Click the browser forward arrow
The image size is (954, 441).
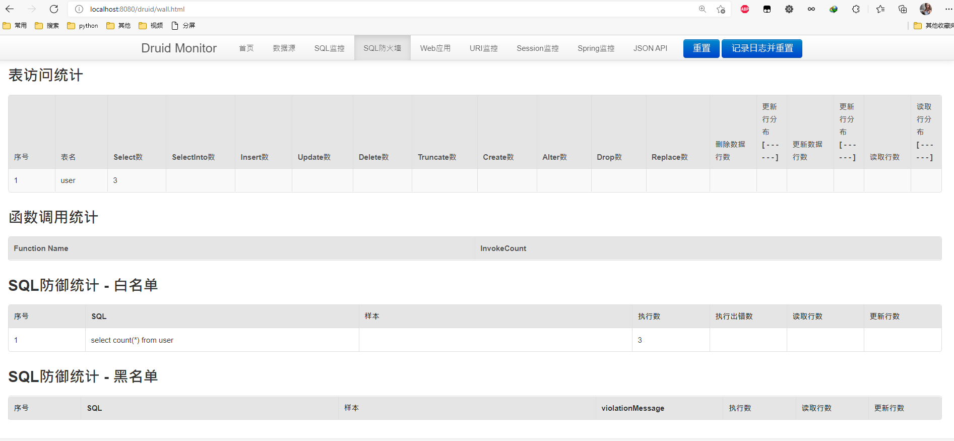coord(32,9)
